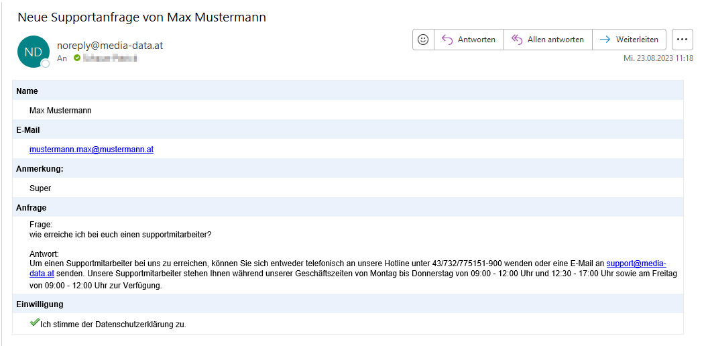This screenshot has width=708, height=346.
Task: Click the smiley reaction icon
Action: 423,40
